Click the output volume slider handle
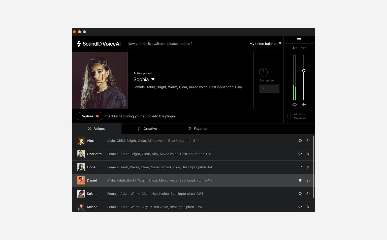This screenshot has height=240, width=387. coord(304,71)
